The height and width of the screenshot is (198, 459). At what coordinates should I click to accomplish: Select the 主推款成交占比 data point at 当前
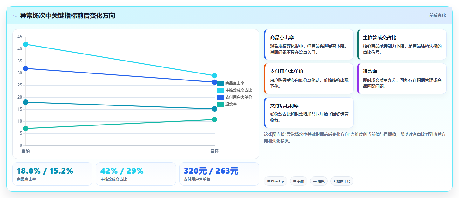coord(26,44)
